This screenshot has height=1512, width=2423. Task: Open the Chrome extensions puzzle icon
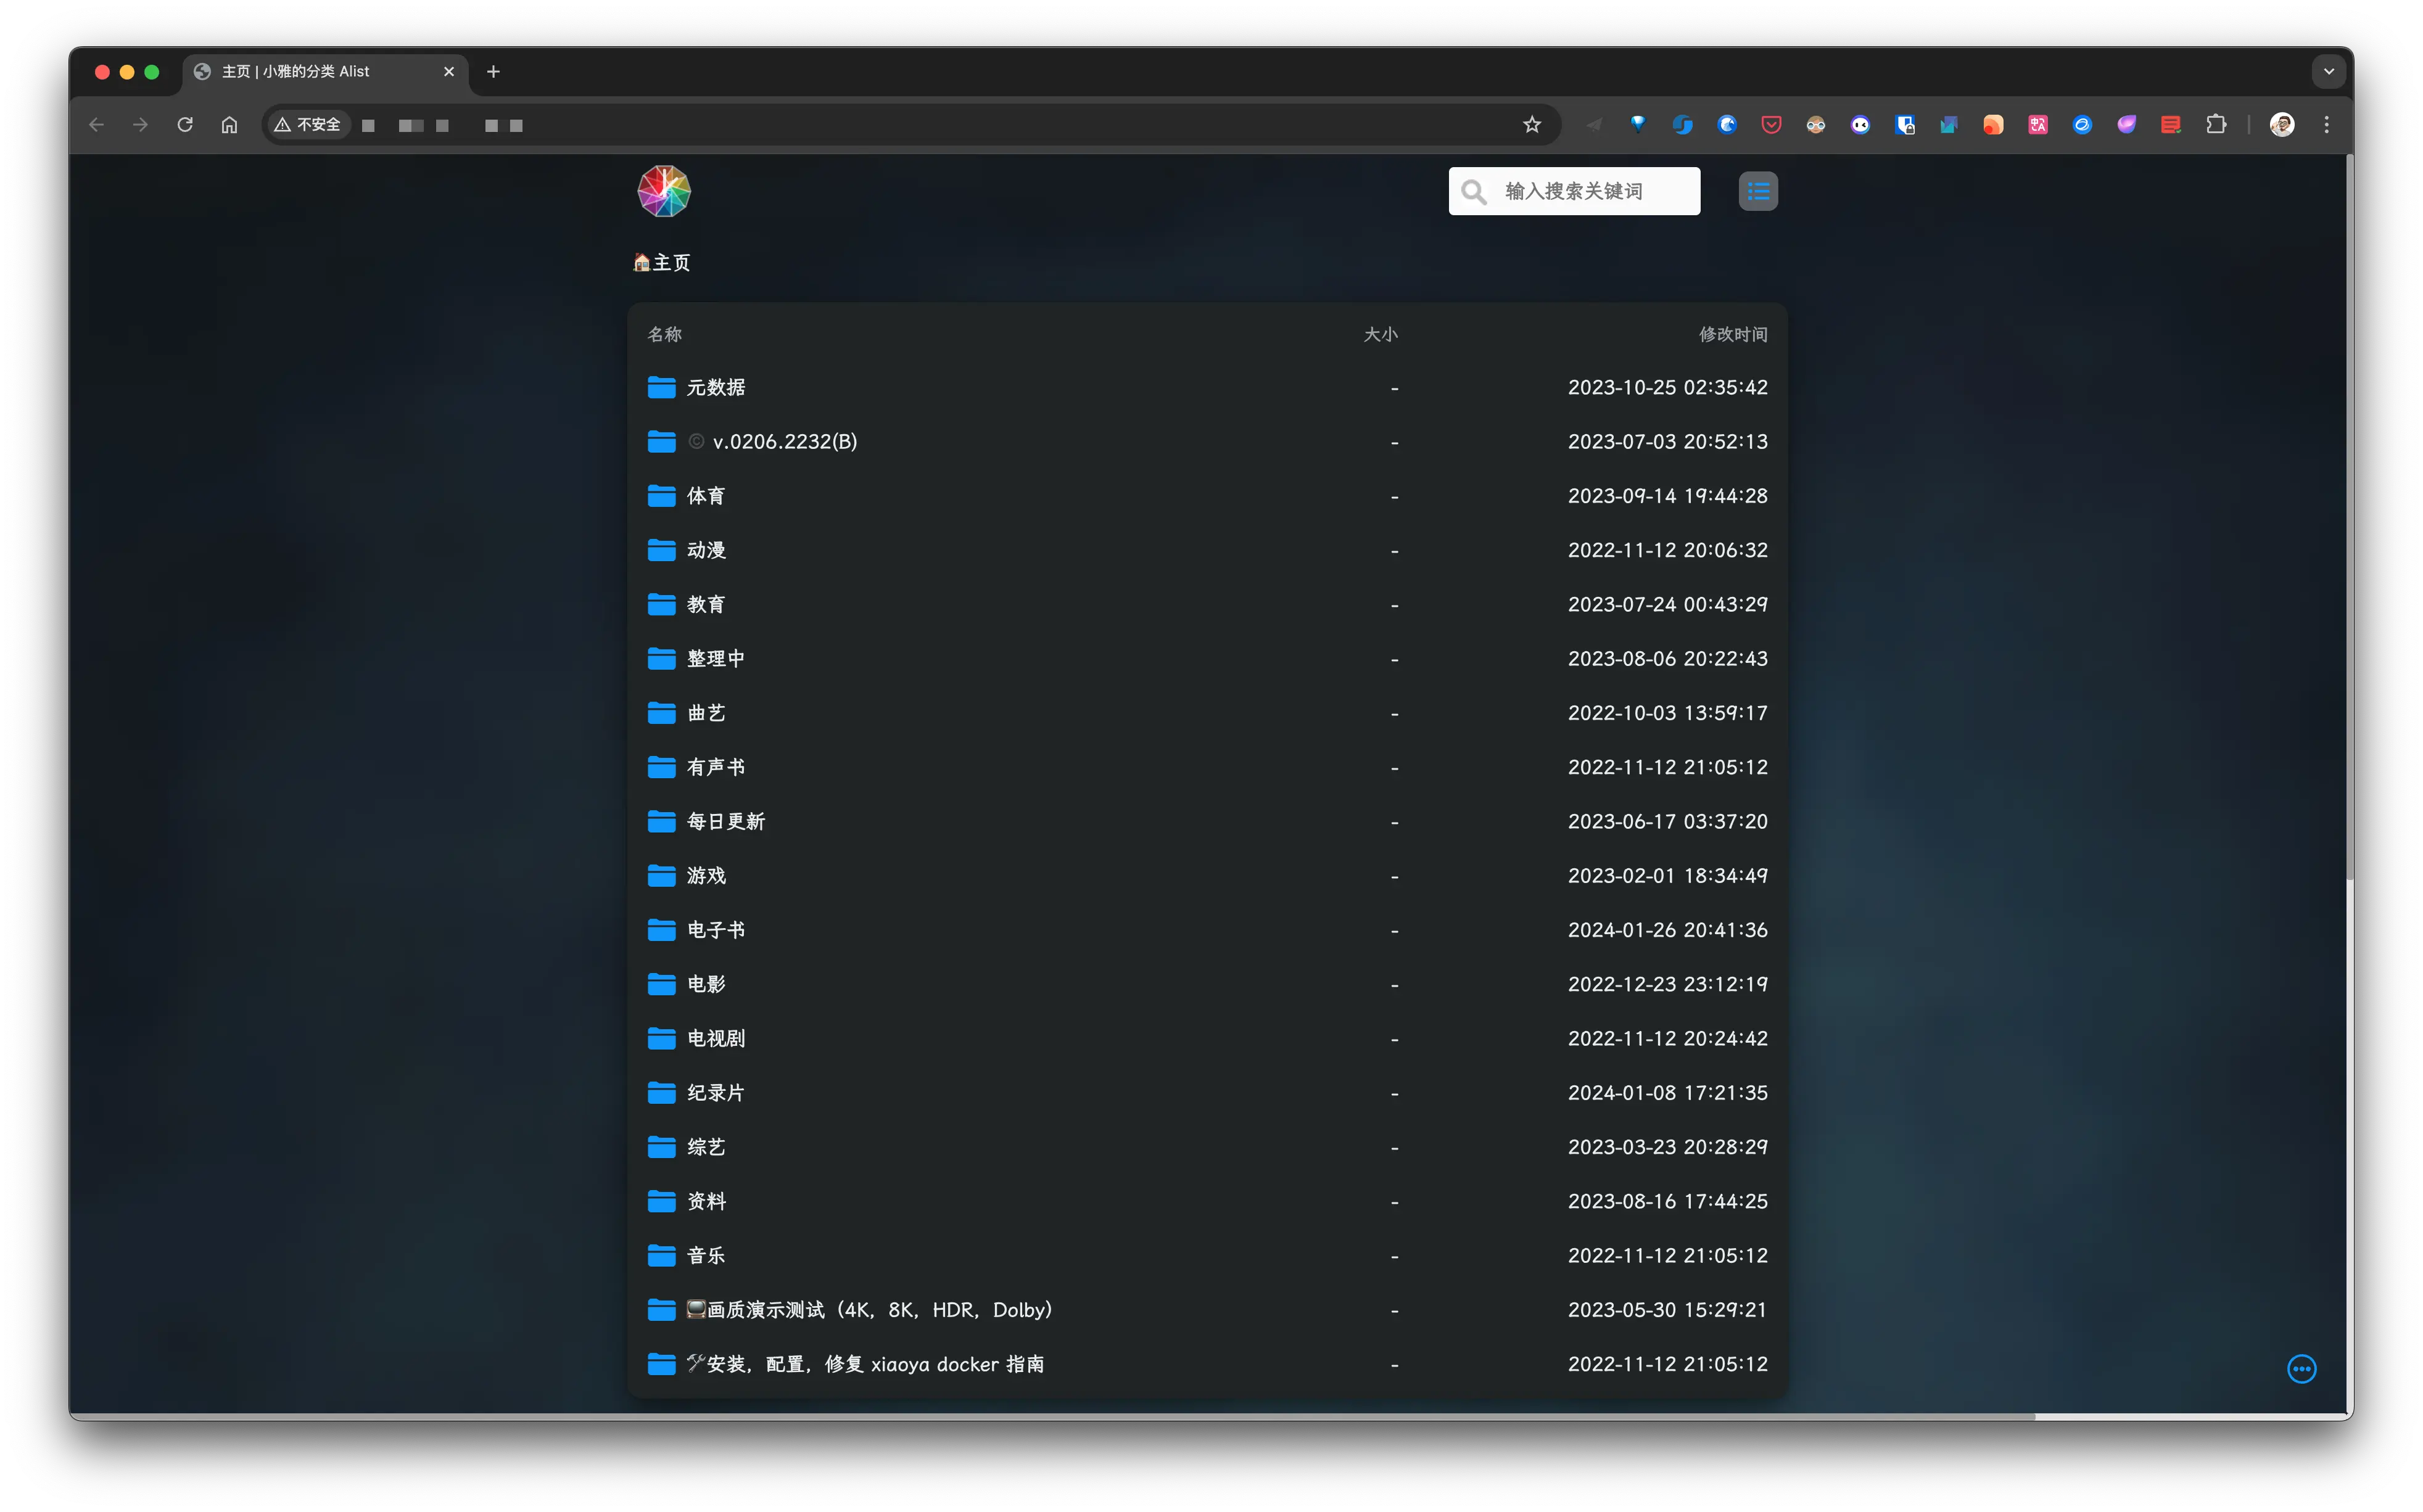(x=2216, y=125)
